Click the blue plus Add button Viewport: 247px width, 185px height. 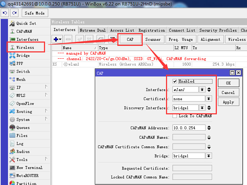[57, 39]
